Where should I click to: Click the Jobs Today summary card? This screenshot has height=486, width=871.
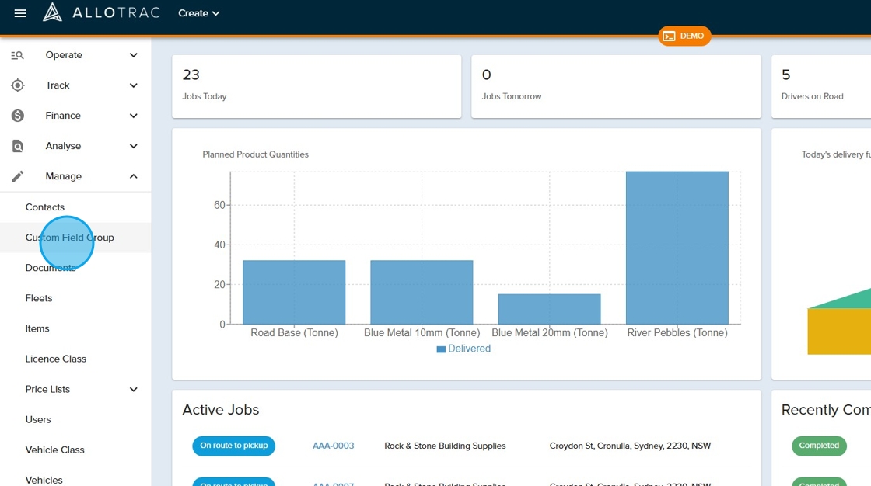(x=316, y=85)
